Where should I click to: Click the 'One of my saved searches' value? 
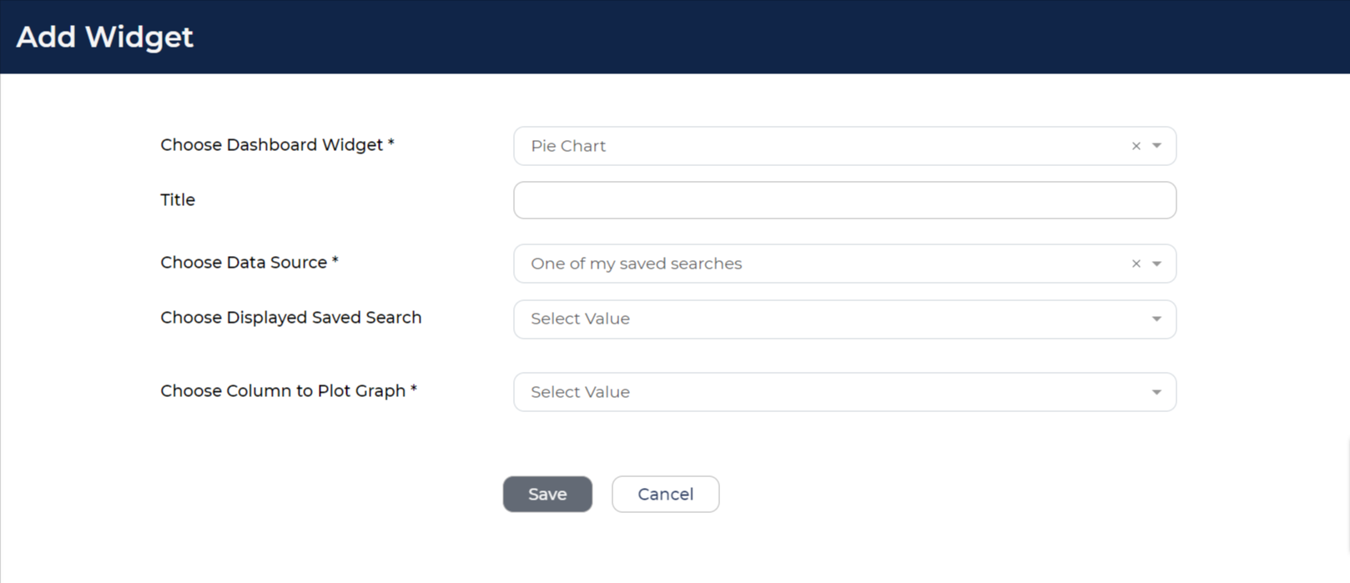point(636,264)
